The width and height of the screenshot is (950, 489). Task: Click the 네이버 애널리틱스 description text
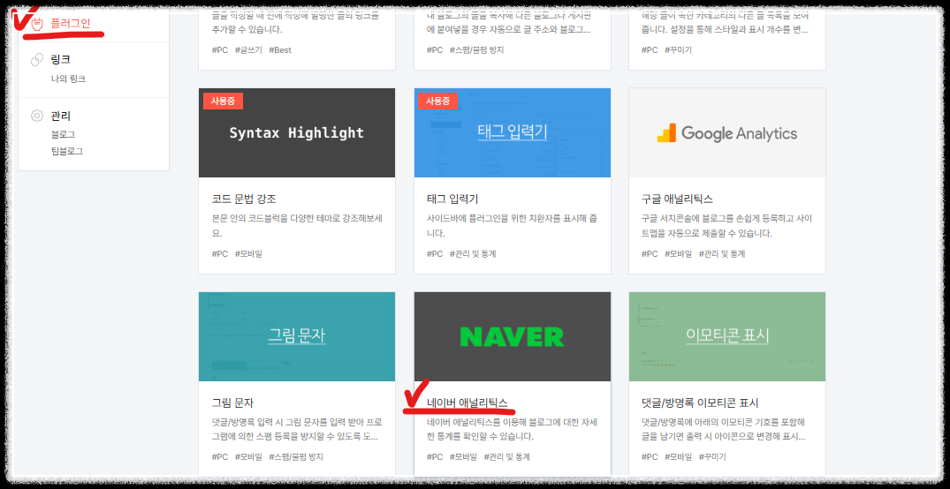pos(512,429)
